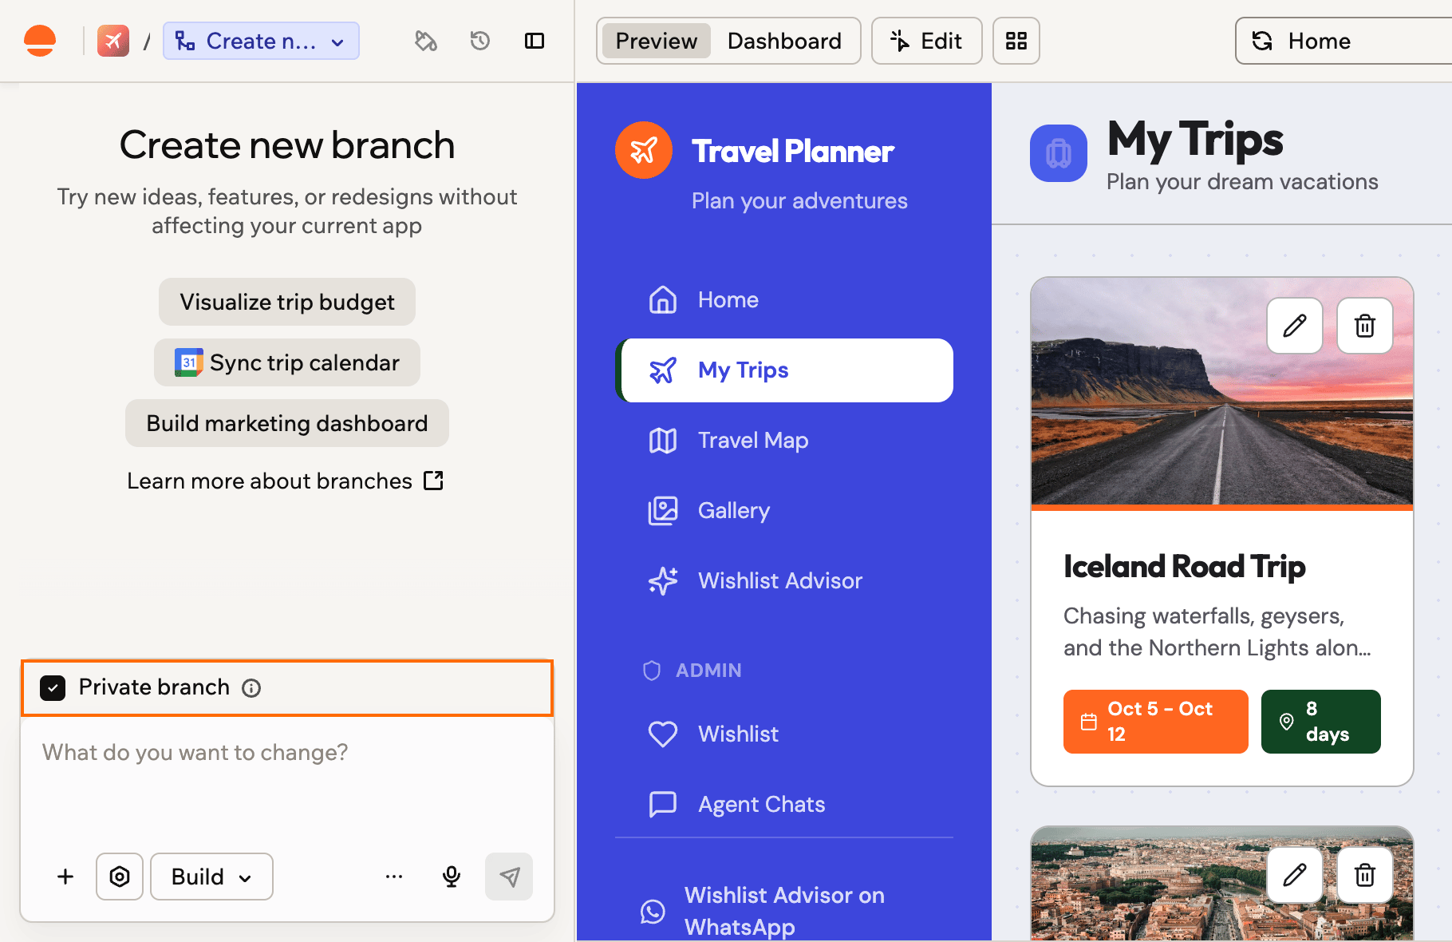Click the shield icon beside ADMIN
Screen dimensions: 1452x942
click(x=652, y=671)
